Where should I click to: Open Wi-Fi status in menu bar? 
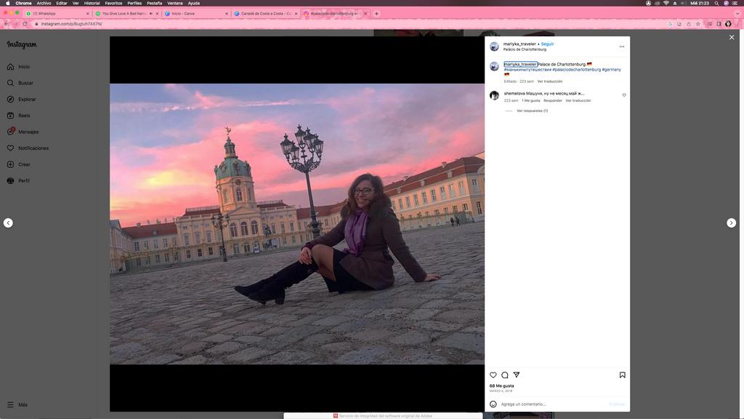(x=666, y=4)
